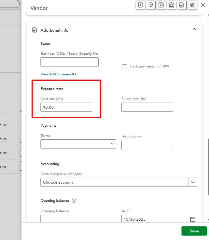The width and height of the screenshot is (209, 240).
Task: Click the document page icon in toolbar
Action: click(x=181, y=5)
